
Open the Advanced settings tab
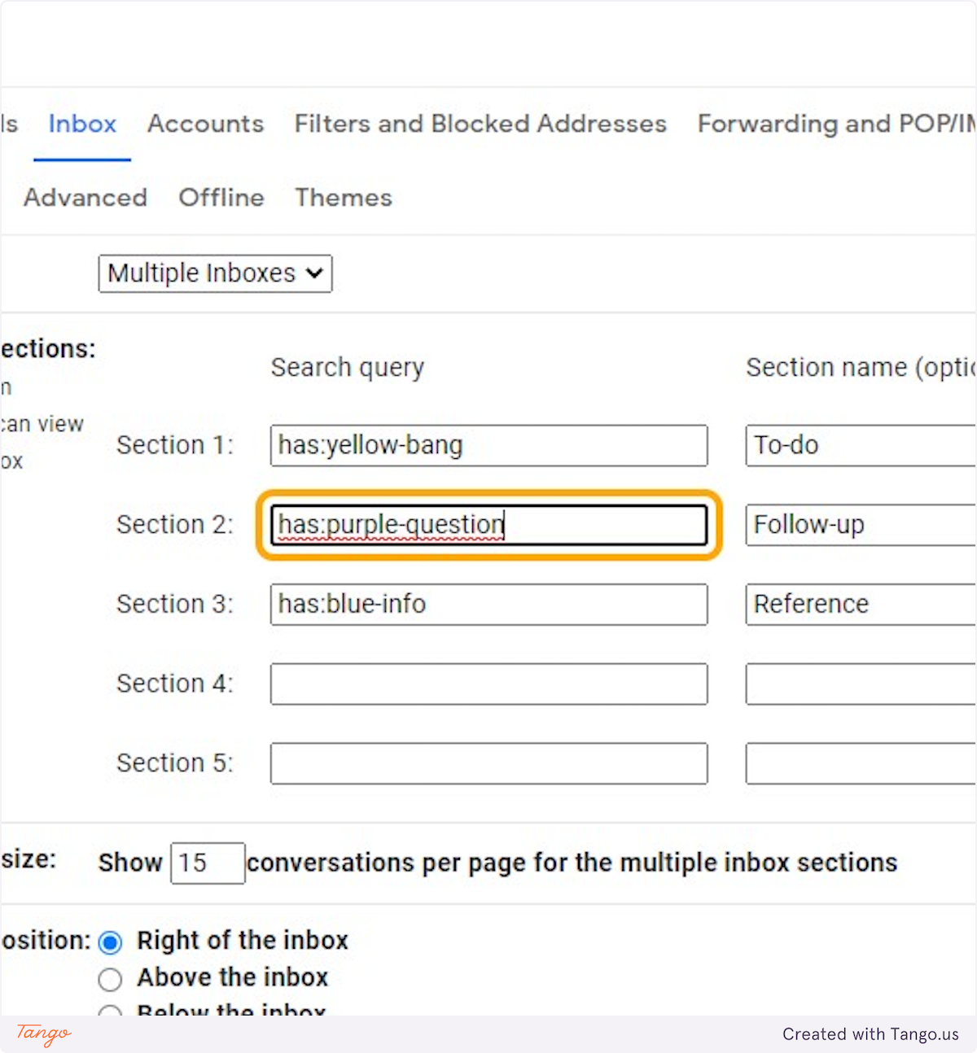pyautogui.click(x=85, y=198)
